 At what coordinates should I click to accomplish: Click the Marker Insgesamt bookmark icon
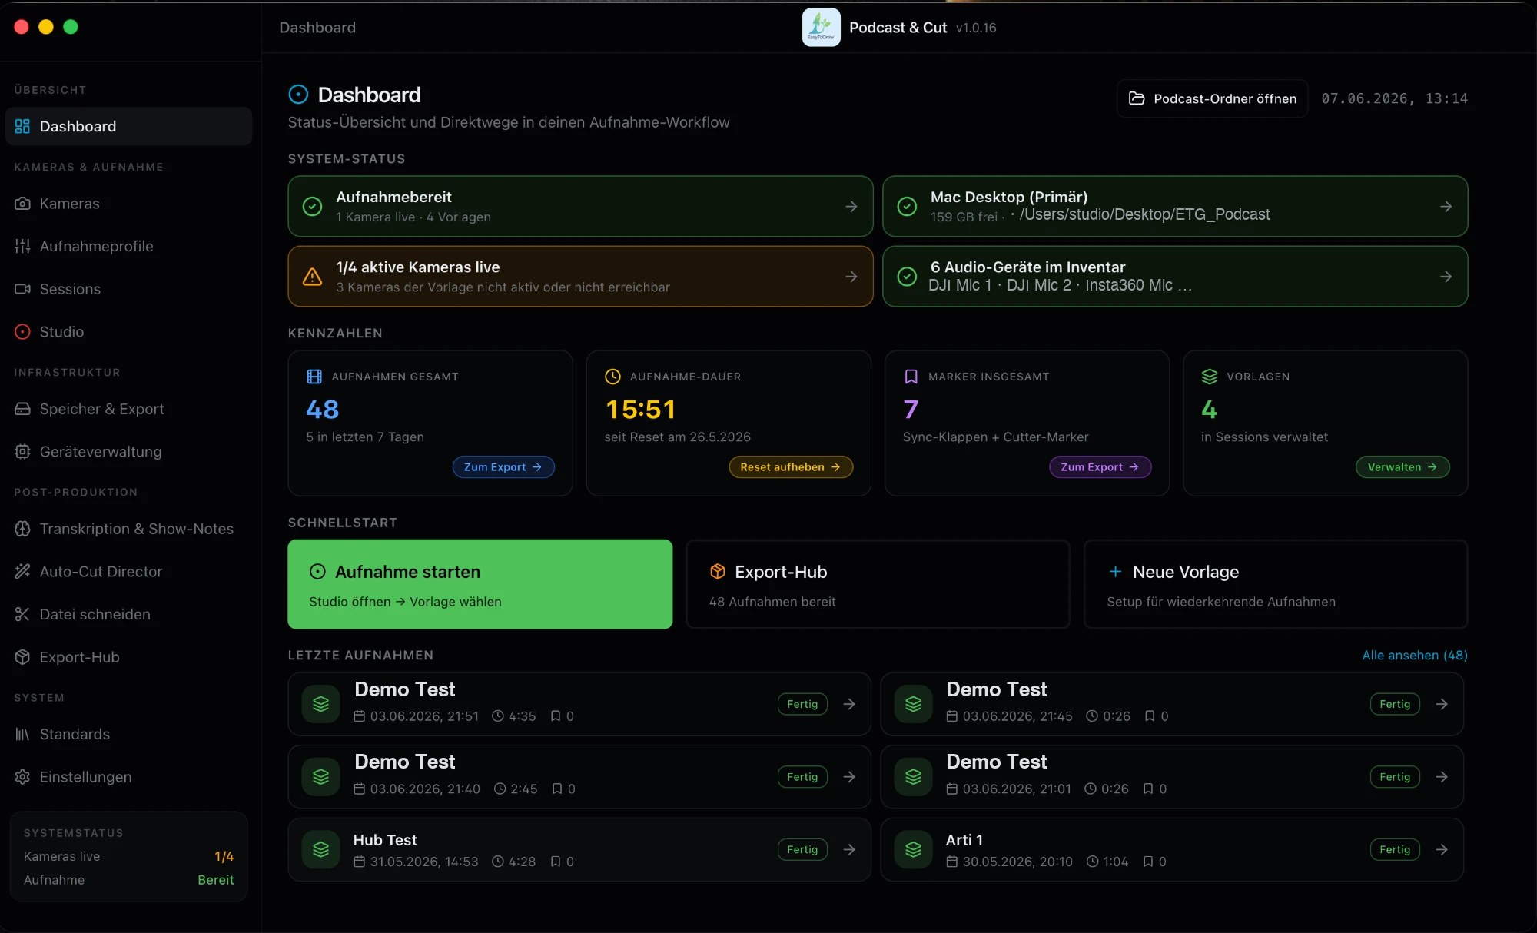point(911,377)
